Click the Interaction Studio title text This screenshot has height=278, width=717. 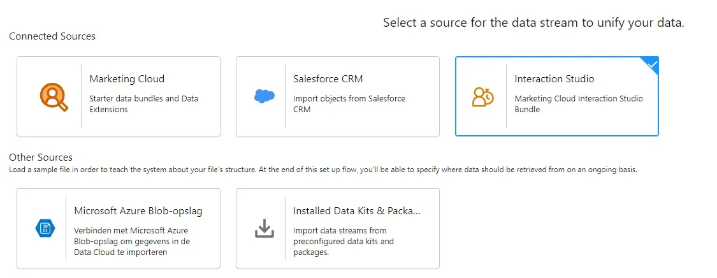click(x=554, y=79)
